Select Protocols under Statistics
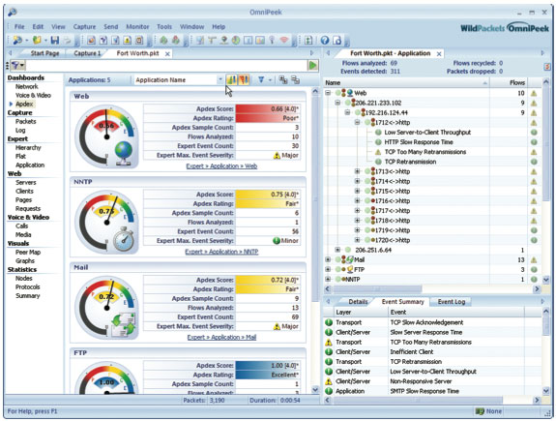The height and width of the screenshot is (421, 556). click(28, 287)
